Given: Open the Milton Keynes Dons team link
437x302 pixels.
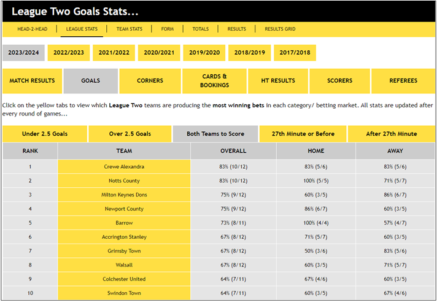Looking at the screenshot, I should coord(124,195).
